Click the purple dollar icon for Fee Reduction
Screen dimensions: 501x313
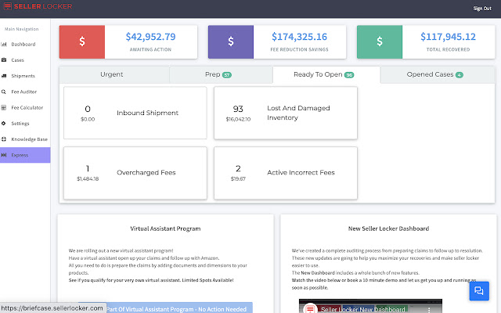click(x=231, y=41)
